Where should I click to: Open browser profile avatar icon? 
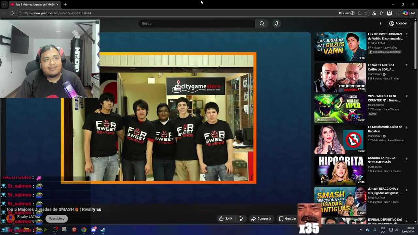pos(389,13)
